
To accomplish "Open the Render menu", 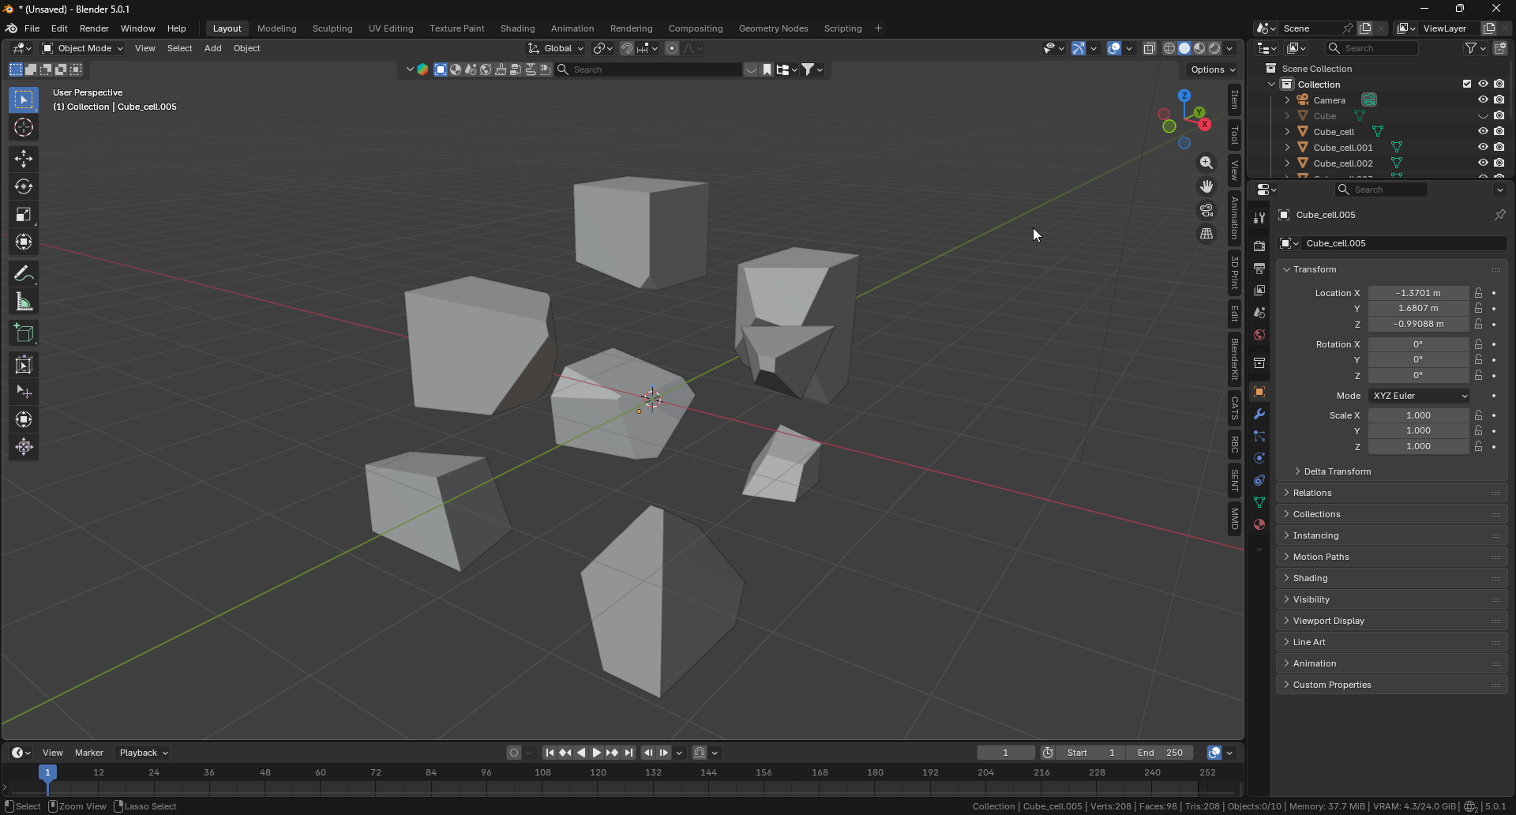I will 94,28.
